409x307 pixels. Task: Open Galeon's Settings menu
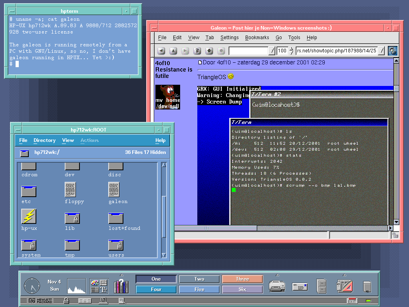(x=229, y=38)
